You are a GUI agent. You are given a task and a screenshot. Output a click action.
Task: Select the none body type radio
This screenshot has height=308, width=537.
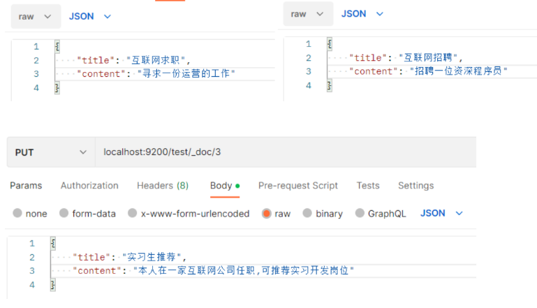pyautogui.click(x=17, y=213)
